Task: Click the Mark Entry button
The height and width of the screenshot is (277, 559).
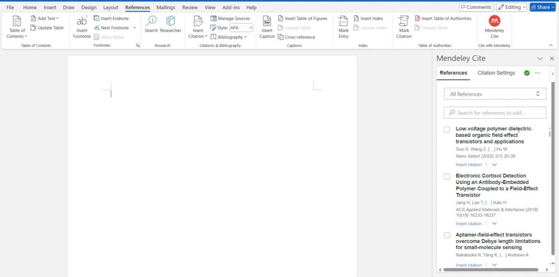Action: point(343,27)
